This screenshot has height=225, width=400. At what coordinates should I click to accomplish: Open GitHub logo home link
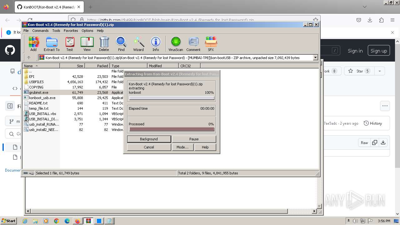click(x=10, y=50)
